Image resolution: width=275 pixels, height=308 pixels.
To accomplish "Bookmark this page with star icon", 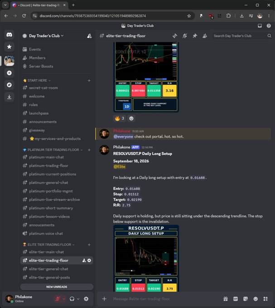I will [x=189, y=16].
